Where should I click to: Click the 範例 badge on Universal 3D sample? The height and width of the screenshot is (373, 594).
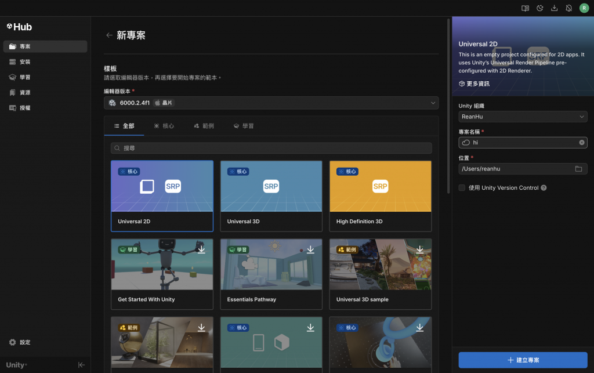347,249
